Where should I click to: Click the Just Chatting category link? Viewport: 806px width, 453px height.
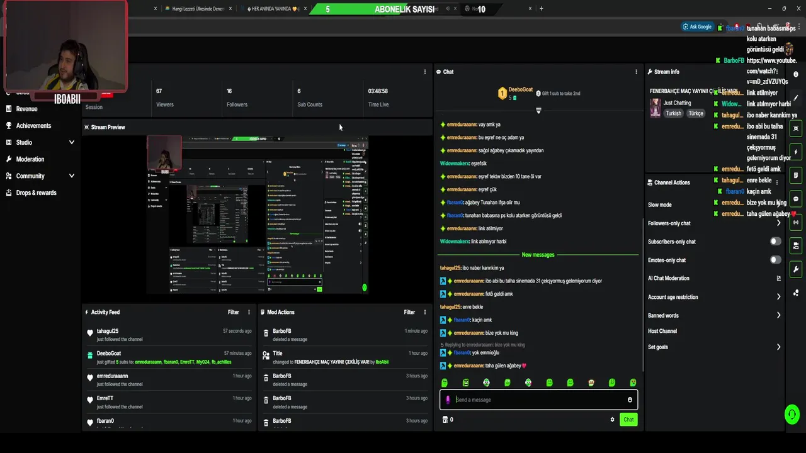click(677, 103)
